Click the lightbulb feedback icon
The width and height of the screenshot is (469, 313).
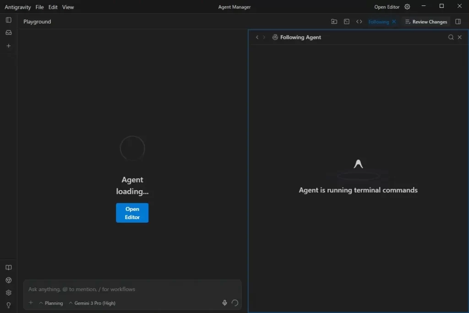point(8,305)
